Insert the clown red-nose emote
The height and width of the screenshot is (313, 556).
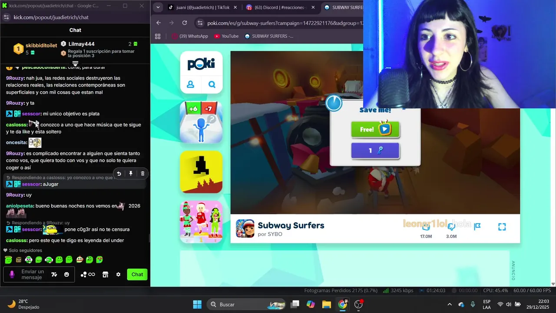[79, 260]
